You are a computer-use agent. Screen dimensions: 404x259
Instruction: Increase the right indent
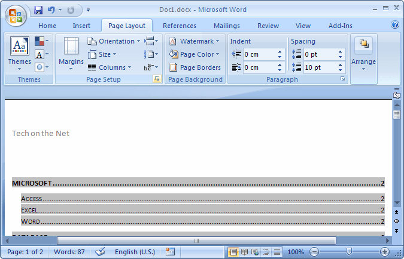(x=280, y=64)
